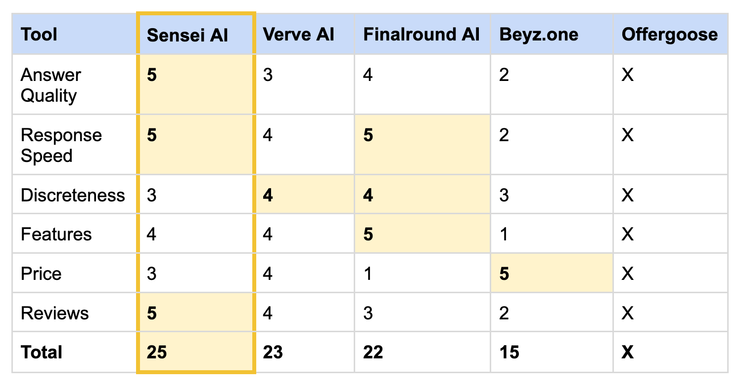744x387 pixels.
Task: Click Sensei AI total score 25
Action: click(157, 352)
